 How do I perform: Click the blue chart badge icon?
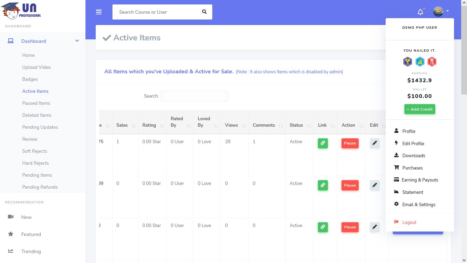420,62
